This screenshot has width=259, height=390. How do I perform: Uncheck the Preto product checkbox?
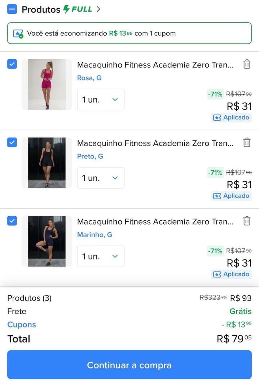coord(12,142)
